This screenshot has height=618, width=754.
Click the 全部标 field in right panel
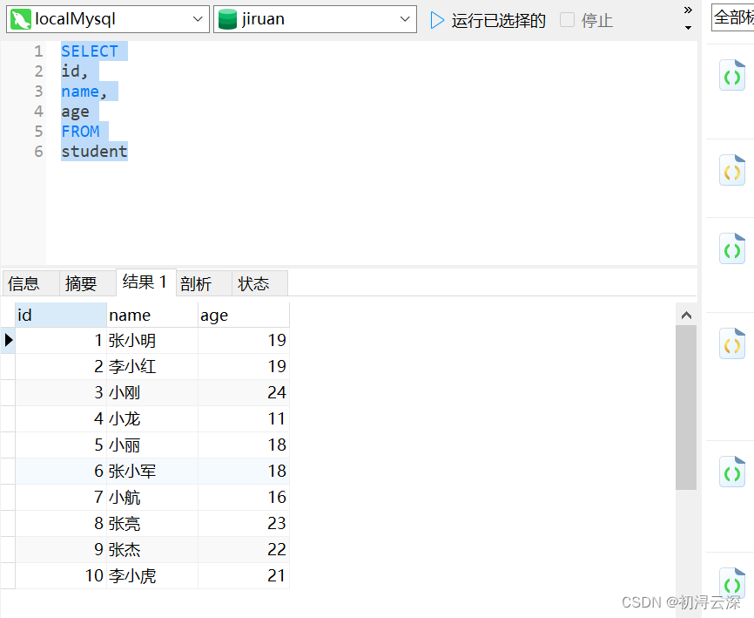(x=733, y=17)
